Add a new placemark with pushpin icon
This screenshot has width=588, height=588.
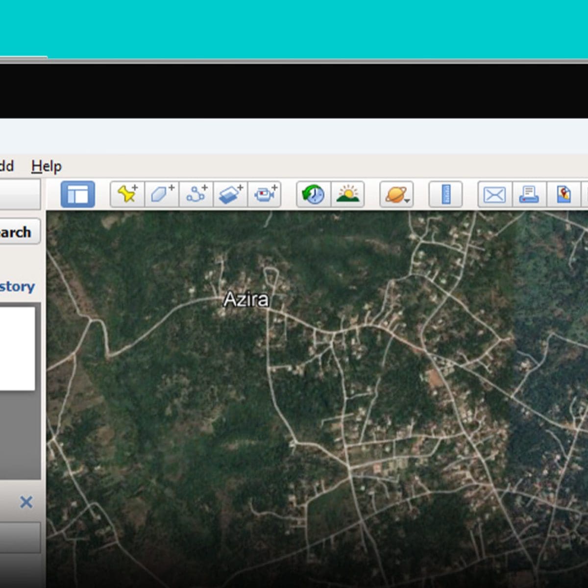point(128,195)
